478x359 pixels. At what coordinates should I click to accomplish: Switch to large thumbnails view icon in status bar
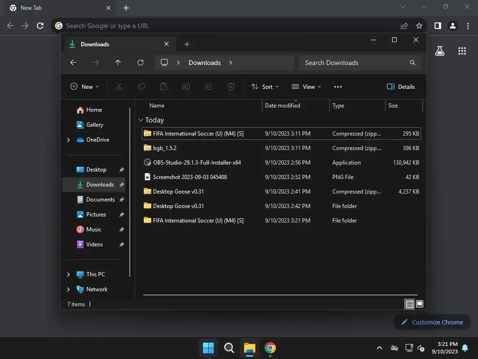[420, 304]
